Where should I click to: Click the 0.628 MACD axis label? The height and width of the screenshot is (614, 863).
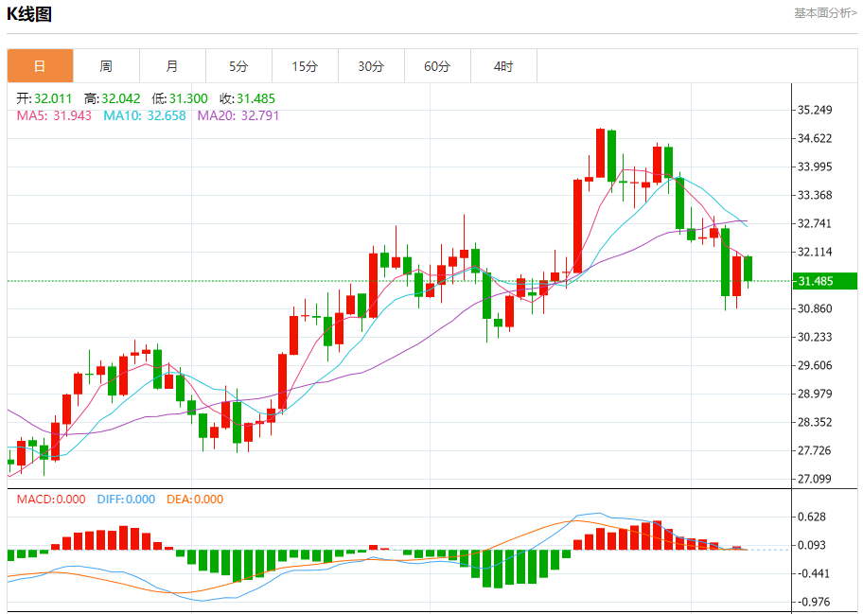812,517
